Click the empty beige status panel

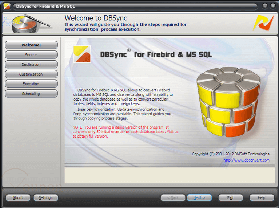[170, 175]
